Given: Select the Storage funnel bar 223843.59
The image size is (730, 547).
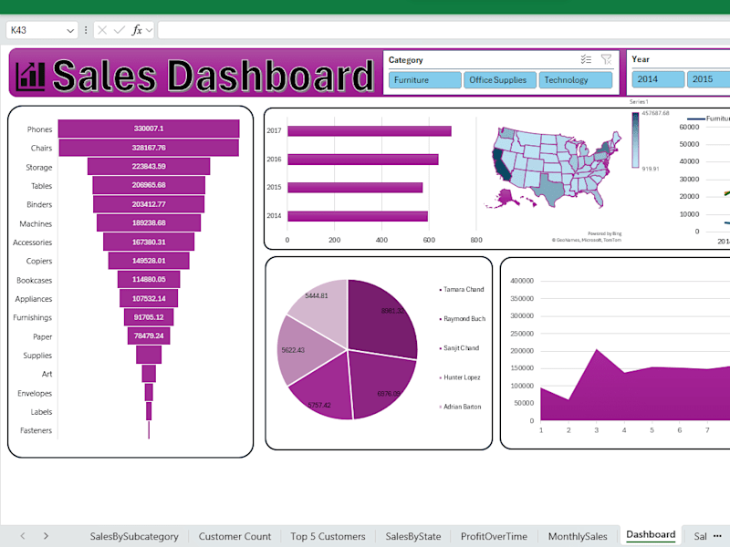Looking at the screenshot, I should tap(149, 166).
